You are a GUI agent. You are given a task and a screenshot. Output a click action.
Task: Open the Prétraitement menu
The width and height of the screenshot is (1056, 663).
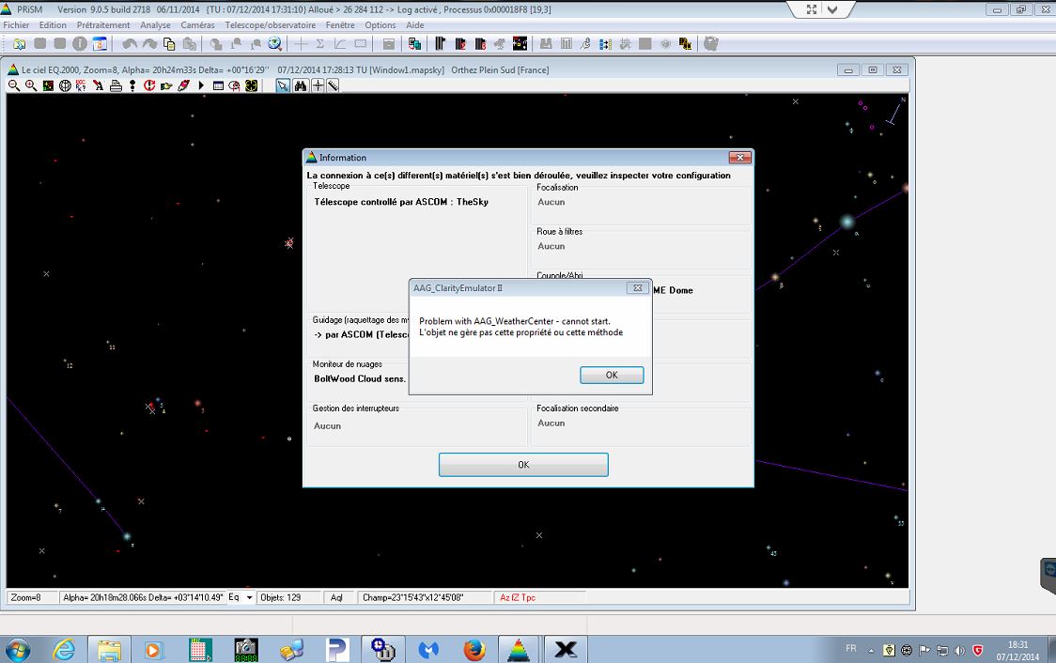(103, 25)
